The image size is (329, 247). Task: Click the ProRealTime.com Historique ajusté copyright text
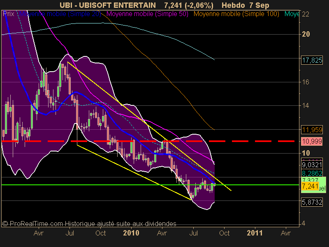[89, 224]
